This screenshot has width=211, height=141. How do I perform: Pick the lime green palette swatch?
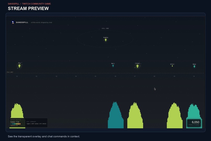coord(16,124)
